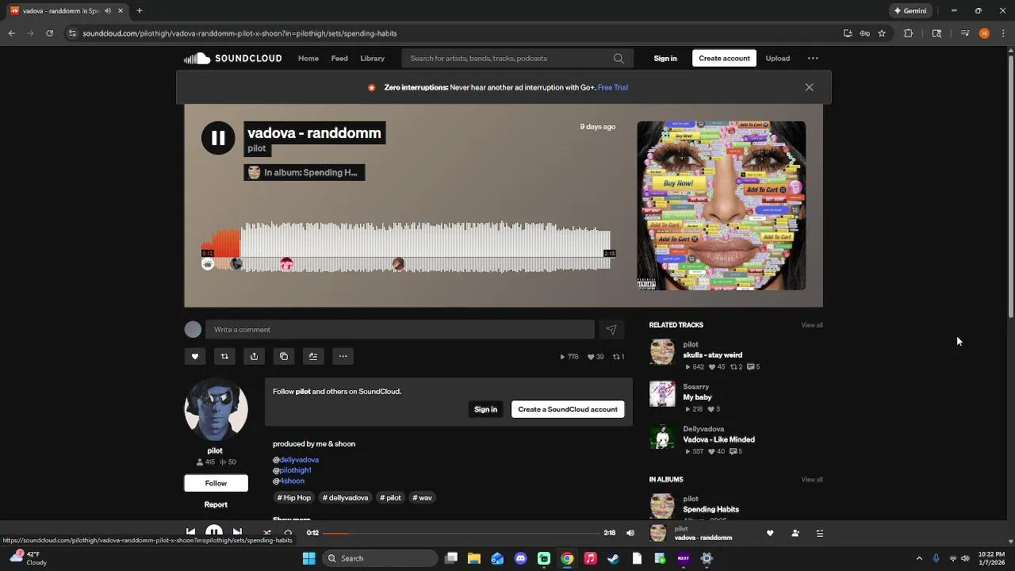
Task: View all related tracks
Action: pos(812,325)
